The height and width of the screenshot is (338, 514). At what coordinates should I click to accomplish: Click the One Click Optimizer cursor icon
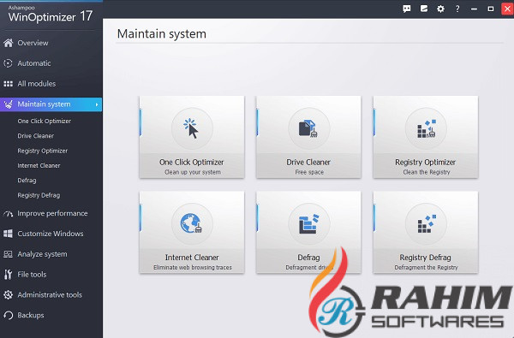click(x=192, y=128)
